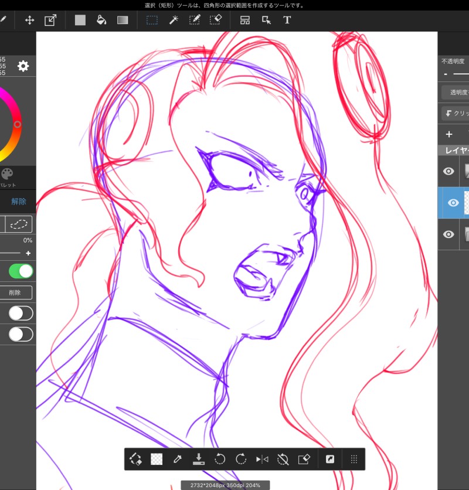Click the 不透明度 label
This screenshot has width=469, height=490.
[453, 61]
